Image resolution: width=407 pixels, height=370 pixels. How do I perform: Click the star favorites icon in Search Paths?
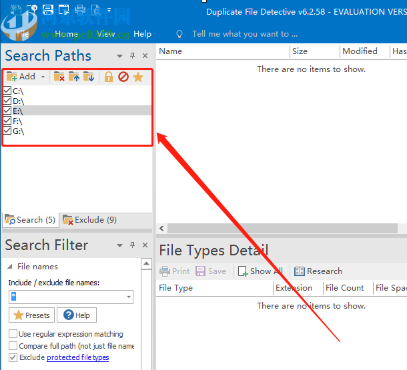(x=138, y=77)
